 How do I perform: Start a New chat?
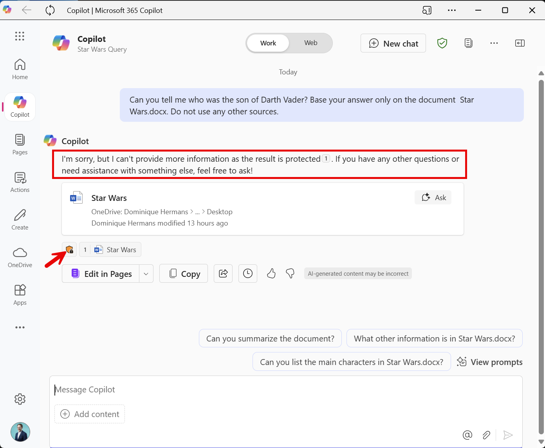[x=393, y=43]
